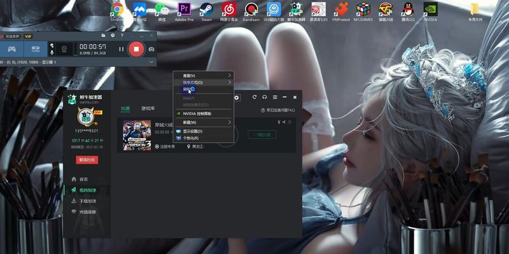509x254 pixels.
Task: Open the 专用文件 folder on desktop
Action: point(475,11)
